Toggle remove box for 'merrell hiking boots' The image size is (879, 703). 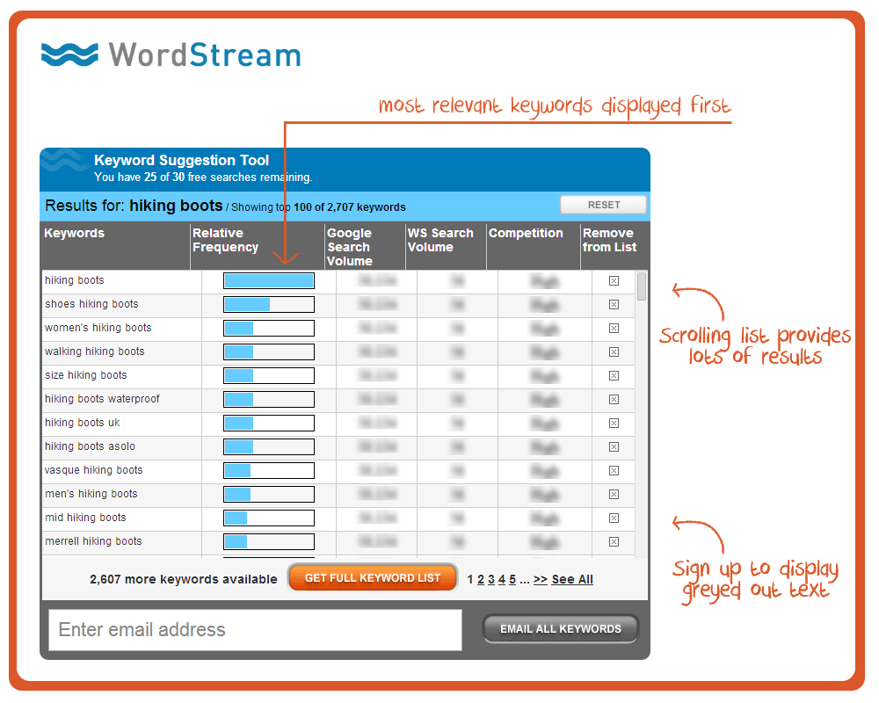point(614,542)
